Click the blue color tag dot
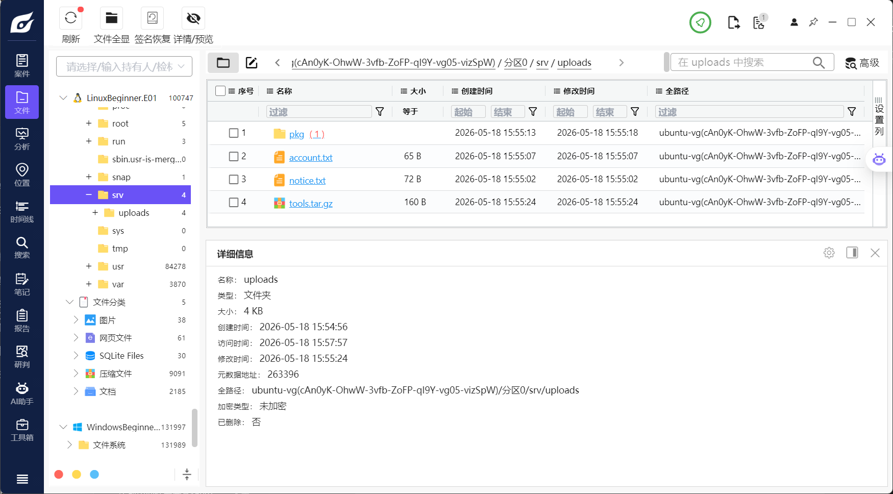The image size is (893, 494). [94, 474]
